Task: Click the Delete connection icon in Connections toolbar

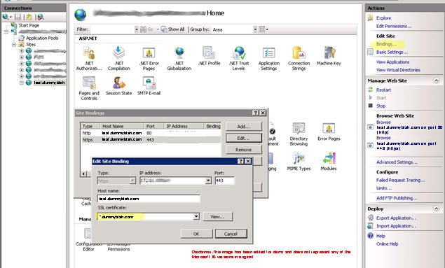Action: click(x=41, y=17)
